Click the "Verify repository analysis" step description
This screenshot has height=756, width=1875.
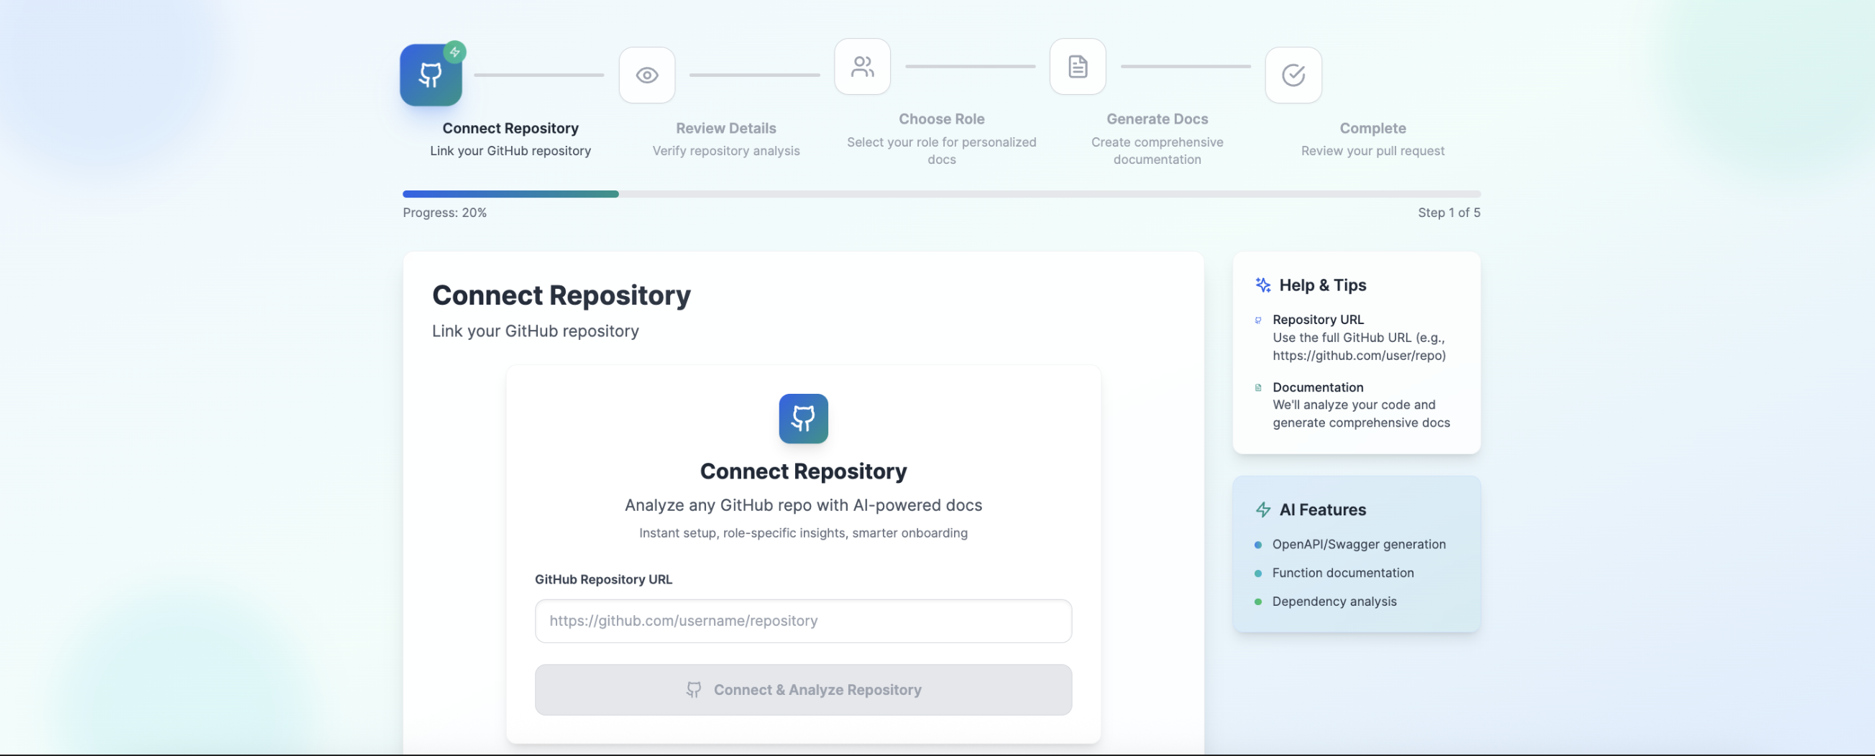725,151
